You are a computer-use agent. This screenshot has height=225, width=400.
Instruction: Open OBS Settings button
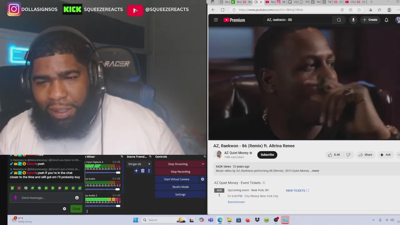tap(180, 194)
